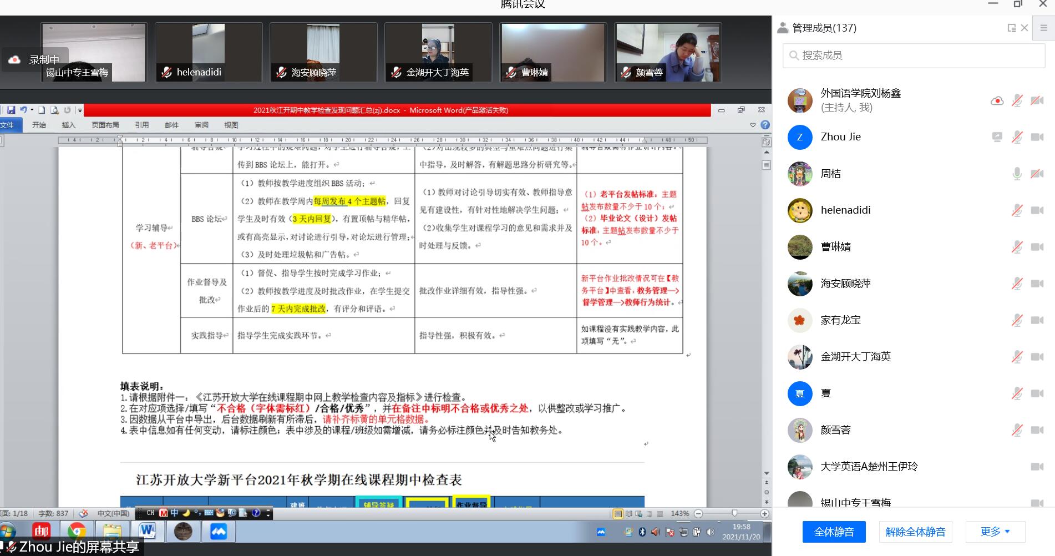Click recording icon beside 外国语学院刘杨鑫

coord(997,101)
